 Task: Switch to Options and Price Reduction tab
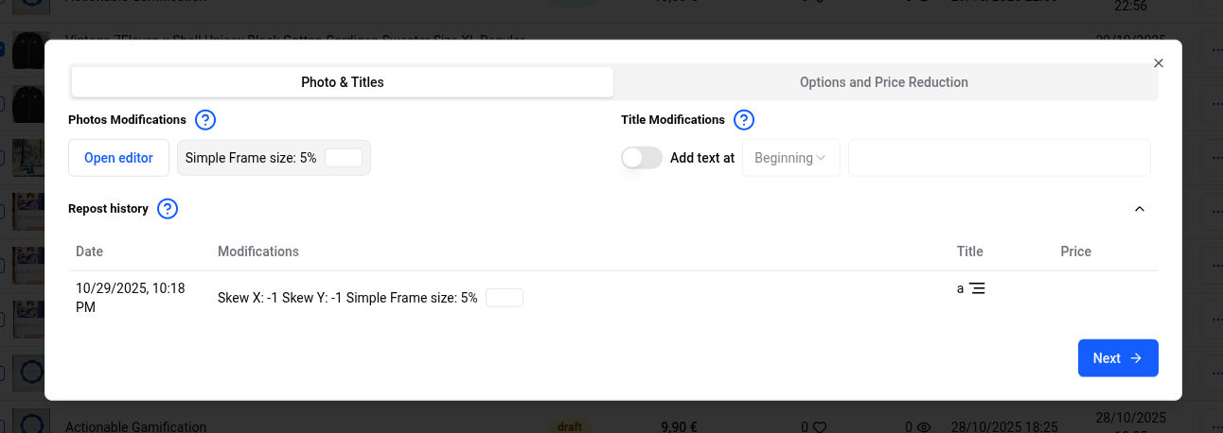[x=884, y=82]
